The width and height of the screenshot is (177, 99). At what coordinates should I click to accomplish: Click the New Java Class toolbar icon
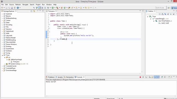pyautogui.click(x=65, y=8)
